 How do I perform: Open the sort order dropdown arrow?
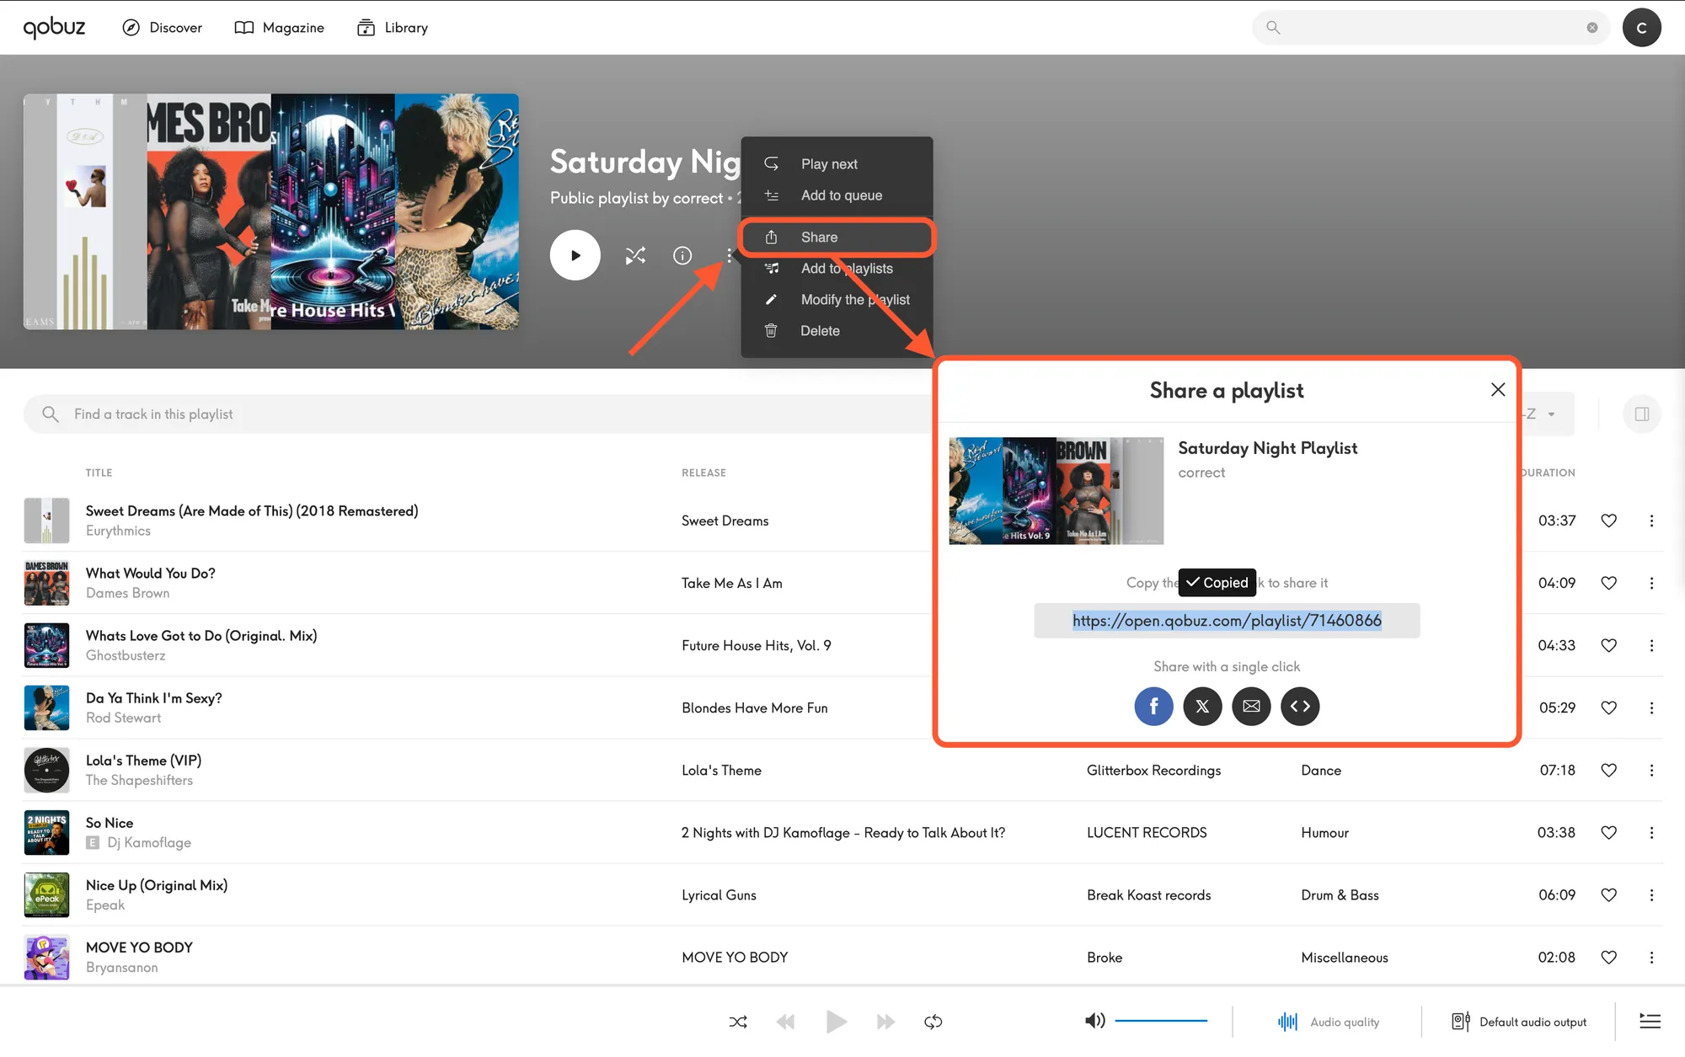click(x=1551, y=414)
